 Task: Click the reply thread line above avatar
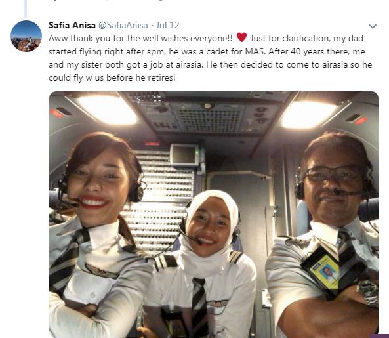[26, 9]
